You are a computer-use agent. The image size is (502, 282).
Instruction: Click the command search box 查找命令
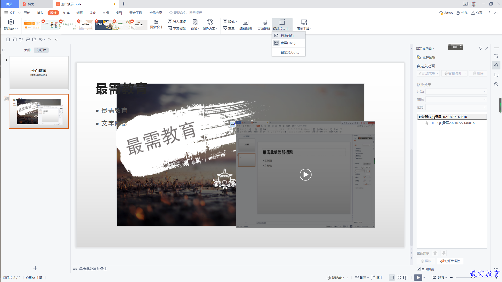(x=186, y=13)
